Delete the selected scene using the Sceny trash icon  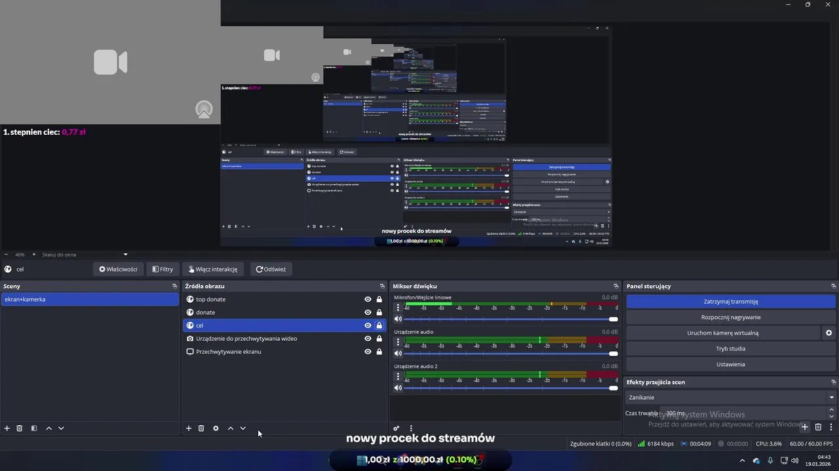click(20, 428)
